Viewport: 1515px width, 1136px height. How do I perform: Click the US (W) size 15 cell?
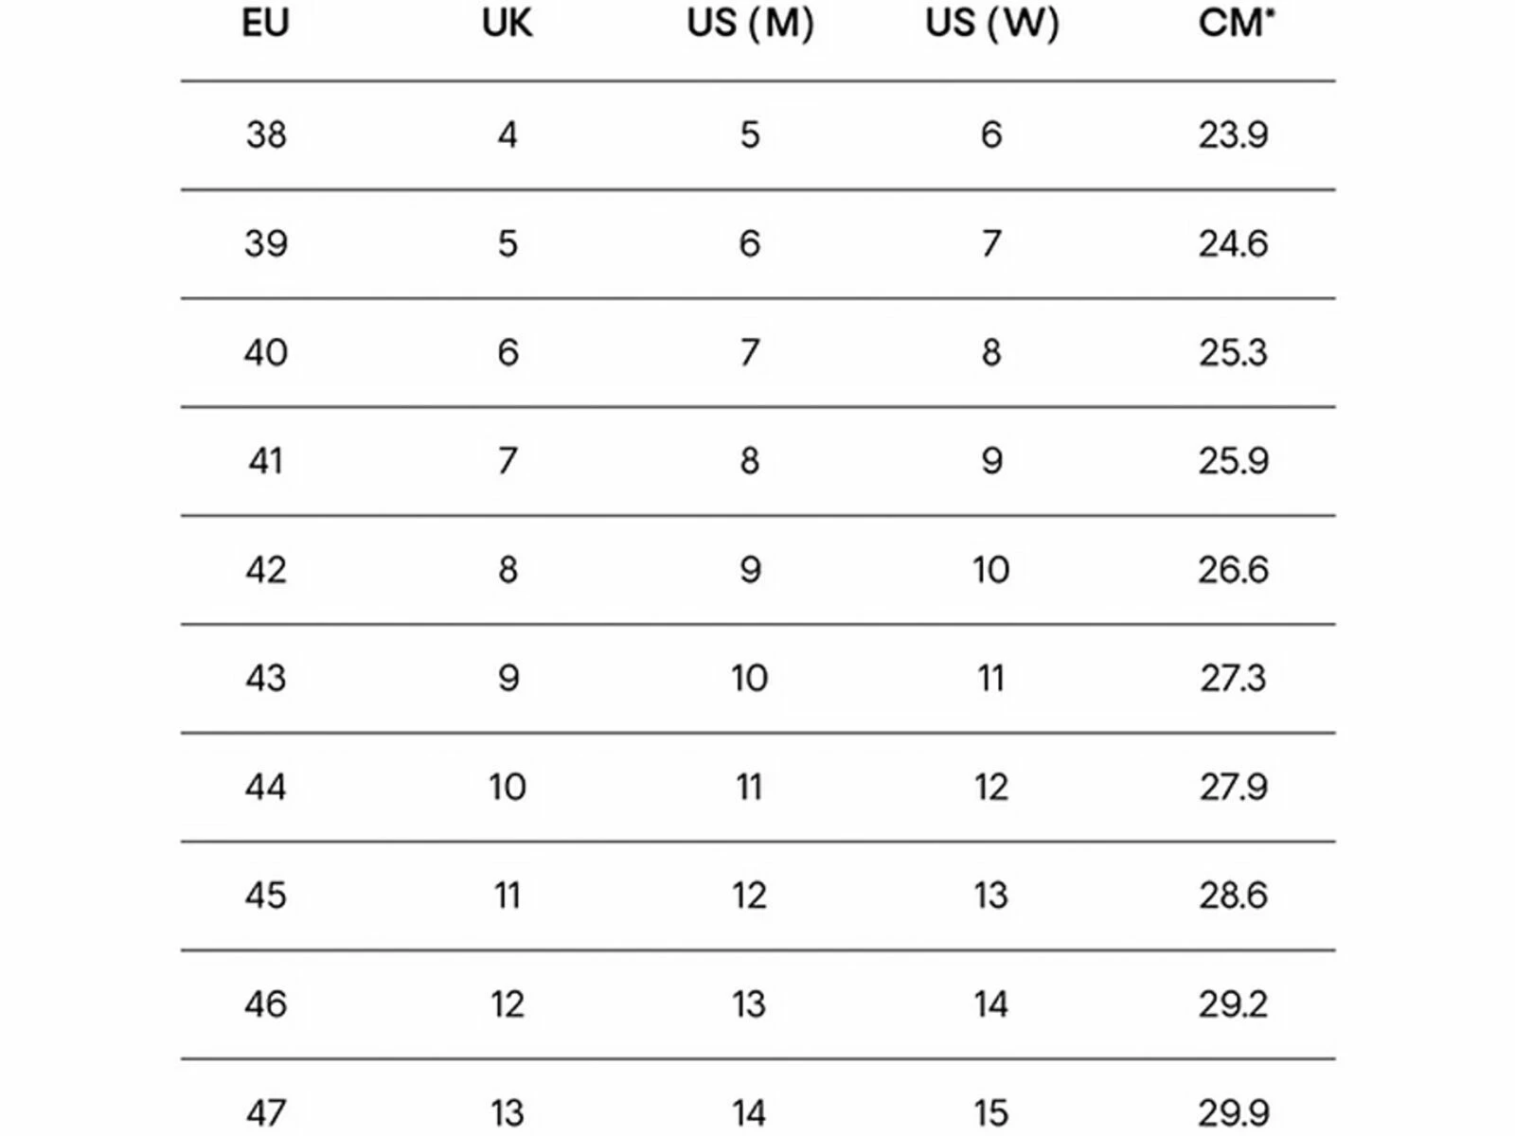click(991, 1112)
